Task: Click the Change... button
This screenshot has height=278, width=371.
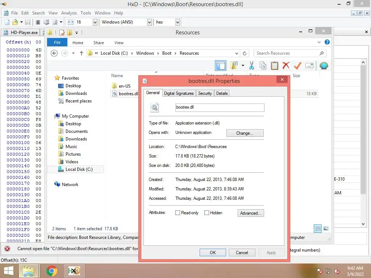Action: 245,133
